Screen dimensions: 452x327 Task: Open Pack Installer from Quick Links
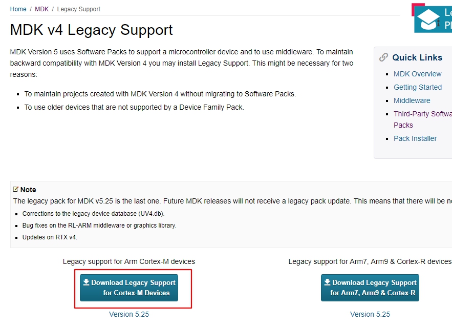pos(415,138)
